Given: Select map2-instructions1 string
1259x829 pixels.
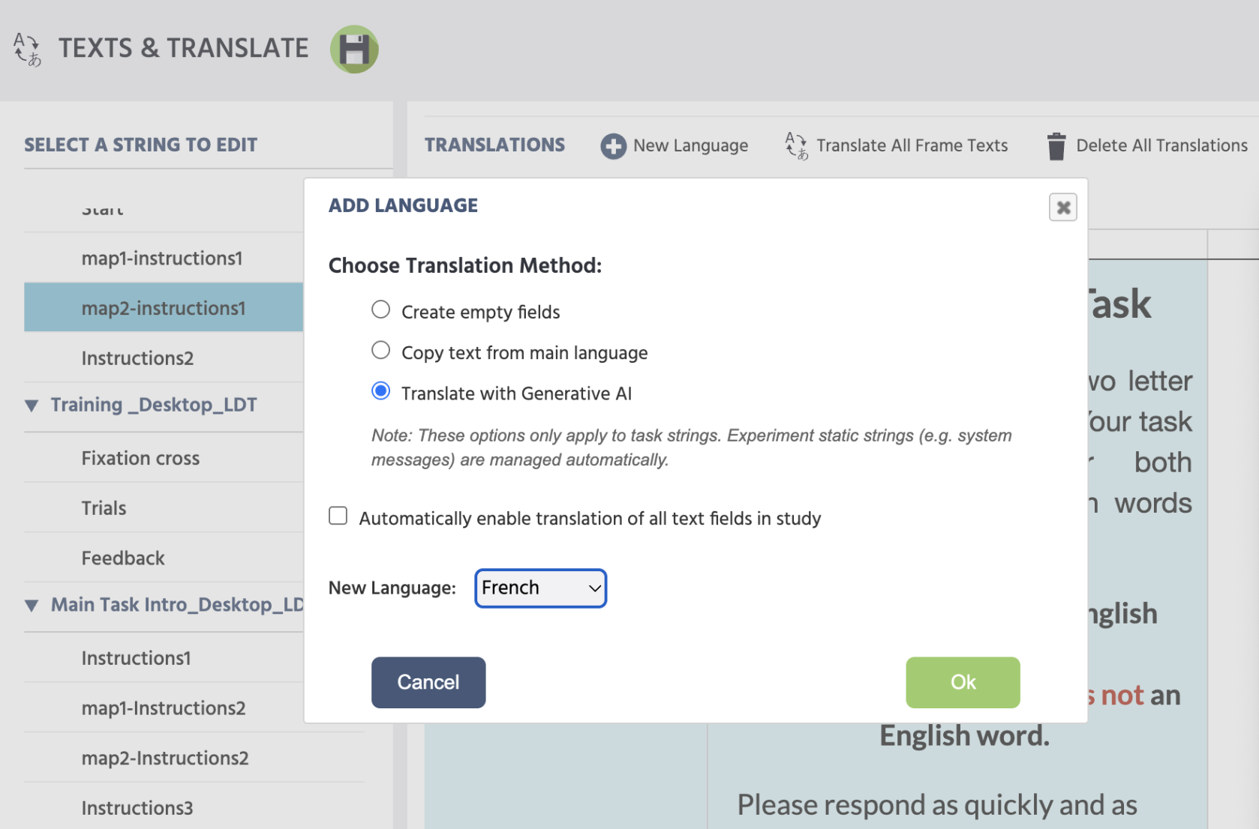Looking at the screenshot, I should point(164,308).
